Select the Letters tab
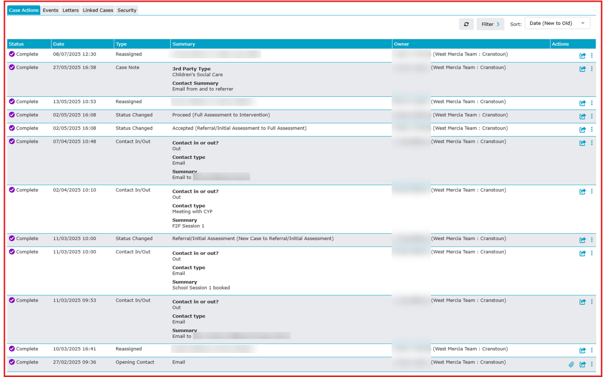 pyautogui.click(x=71, y=10)
